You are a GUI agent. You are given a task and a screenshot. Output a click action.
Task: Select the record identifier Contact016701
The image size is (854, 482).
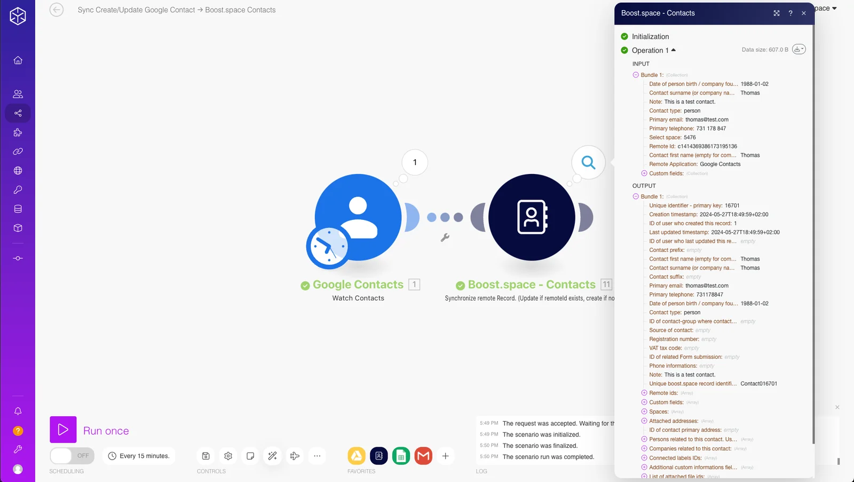pos(758,384)
